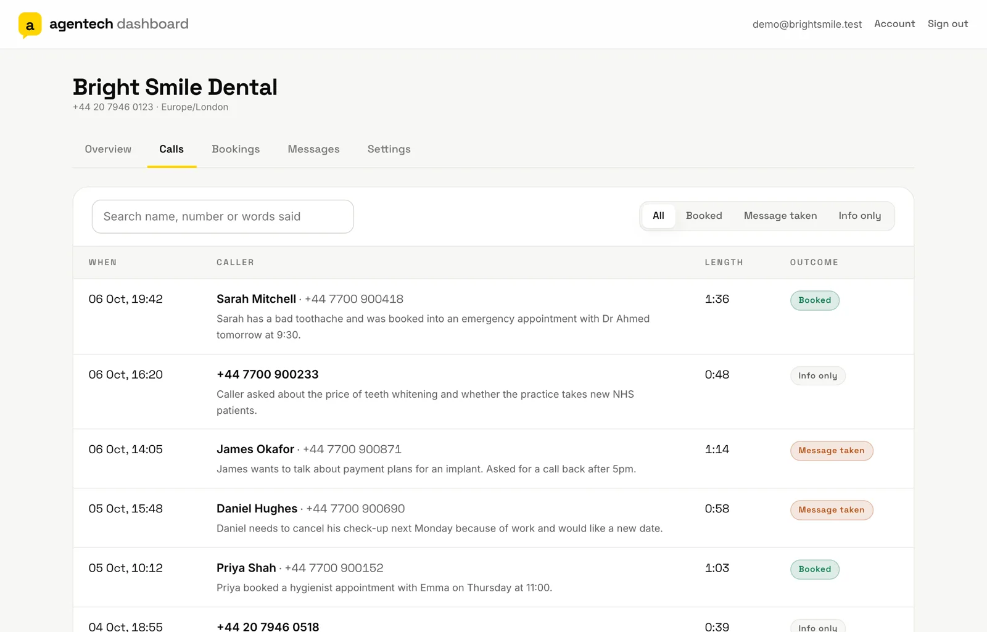Click Booked badge on Priya Shah row
This screenshot has width=987, height=632.
(x=815, y=569)
